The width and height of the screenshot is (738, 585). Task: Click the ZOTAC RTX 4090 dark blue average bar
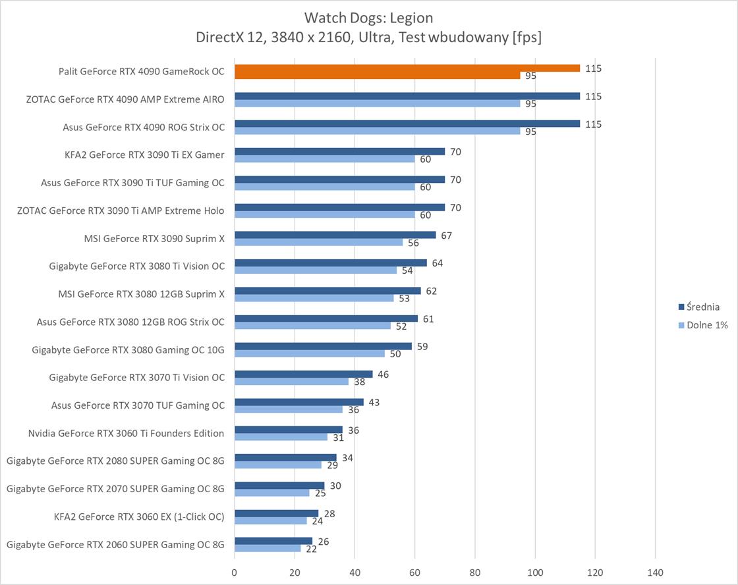click(407, 96)
